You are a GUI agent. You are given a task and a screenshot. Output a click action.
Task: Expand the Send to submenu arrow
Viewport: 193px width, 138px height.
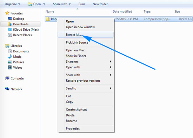[111, 88]
